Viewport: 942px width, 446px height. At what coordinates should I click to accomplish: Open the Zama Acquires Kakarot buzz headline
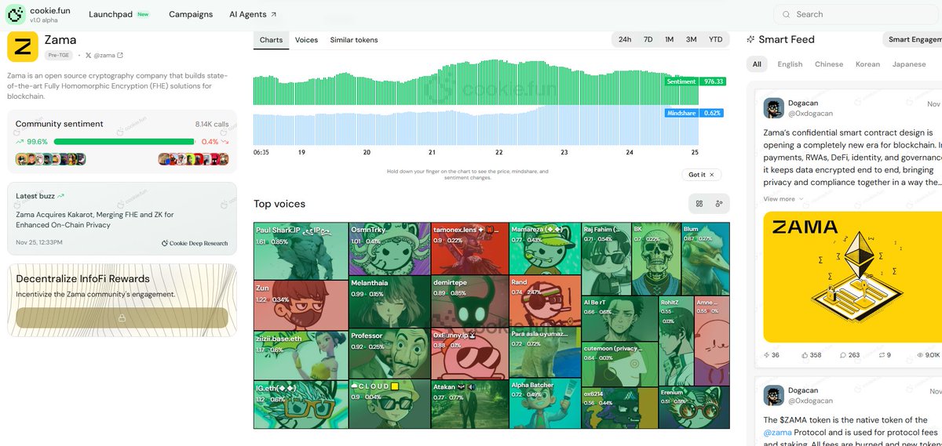click(95, 219)
